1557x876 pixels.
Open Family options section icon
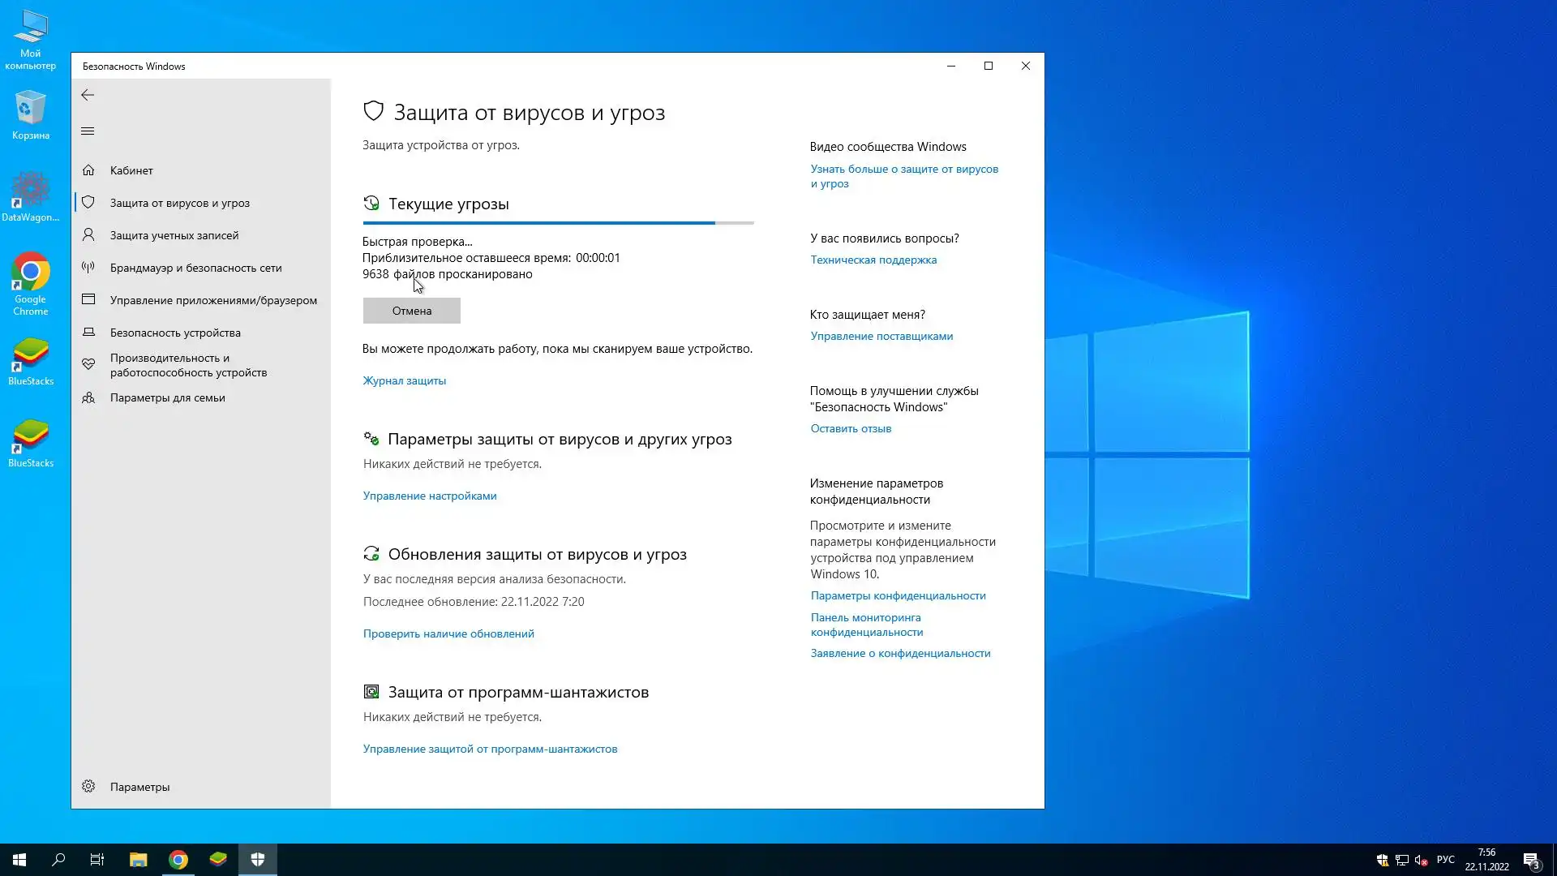tap(88, 397)
